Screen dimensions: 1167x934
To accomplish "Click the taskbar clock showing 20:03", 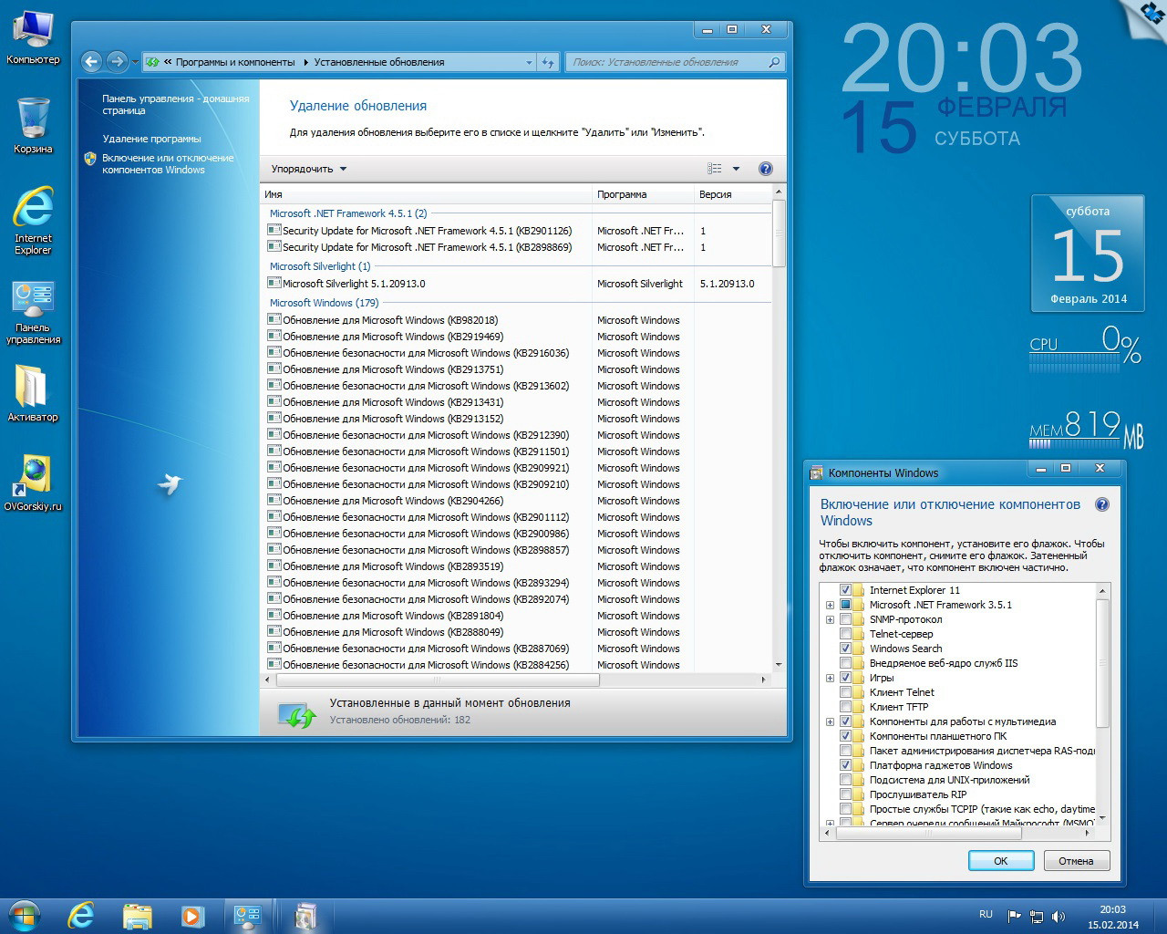I will [1112, 917].
